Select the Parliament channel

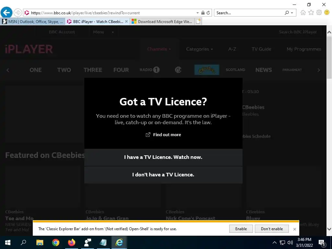(292, 70)
